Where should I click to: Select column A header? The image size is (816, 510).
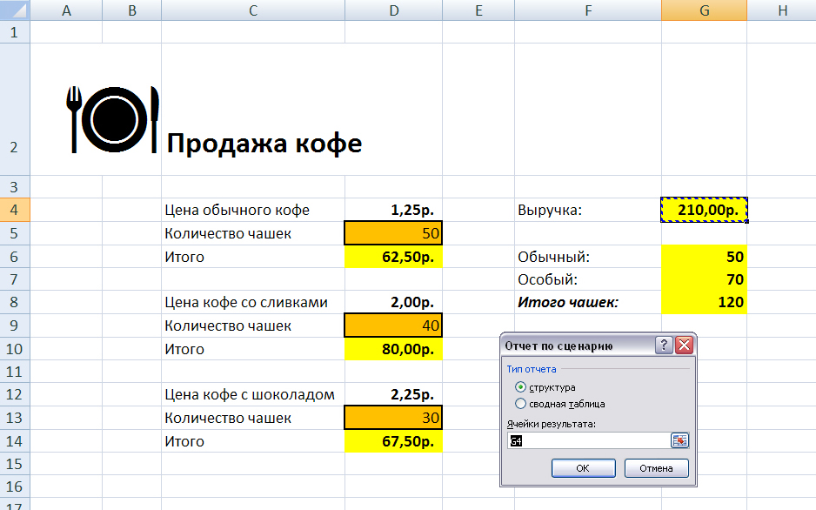click(x=66, y=10)
